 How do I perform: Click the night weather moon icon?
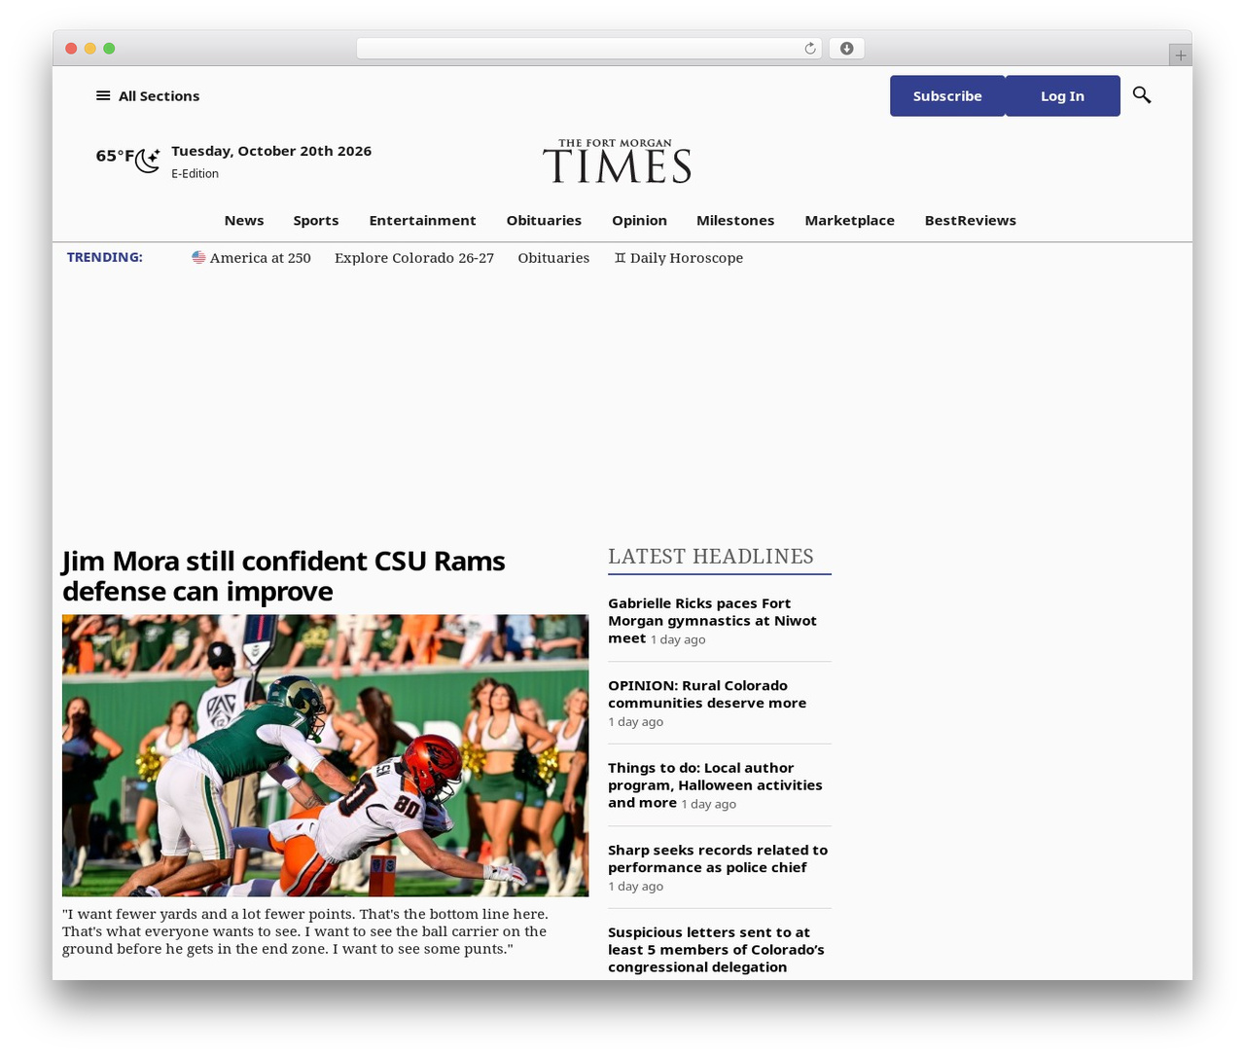point(148,161)
